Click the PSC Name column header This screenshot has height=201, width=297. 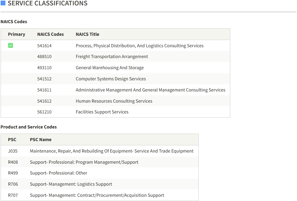coord(41,140)
